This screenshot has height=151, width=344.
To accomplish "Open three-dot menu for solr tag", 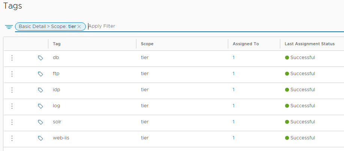I will (x=12, y=122).
